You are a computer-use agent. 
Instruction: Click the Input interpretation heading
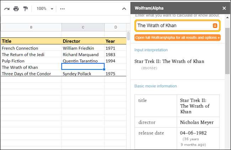[151, 50]
